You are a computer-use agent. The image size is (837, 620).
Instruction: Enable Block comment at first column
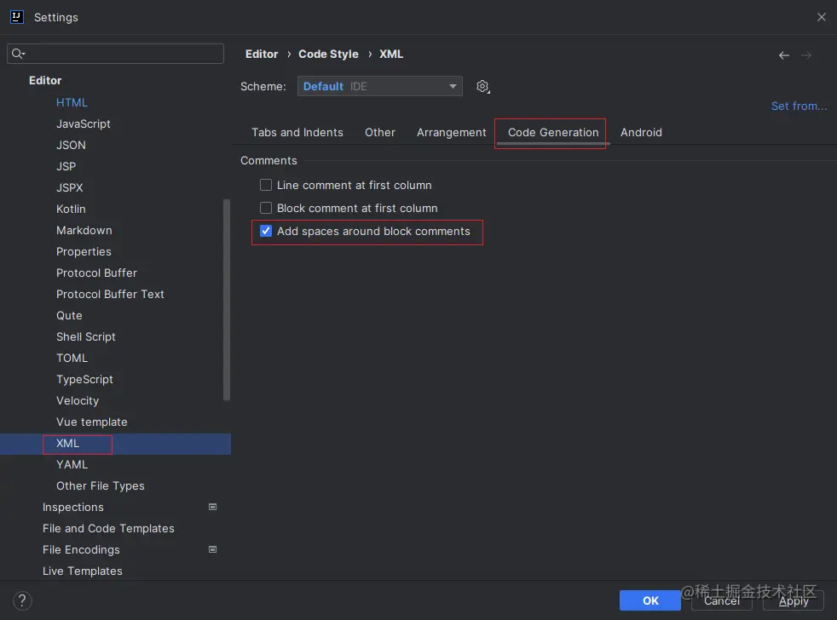[266, 208]
